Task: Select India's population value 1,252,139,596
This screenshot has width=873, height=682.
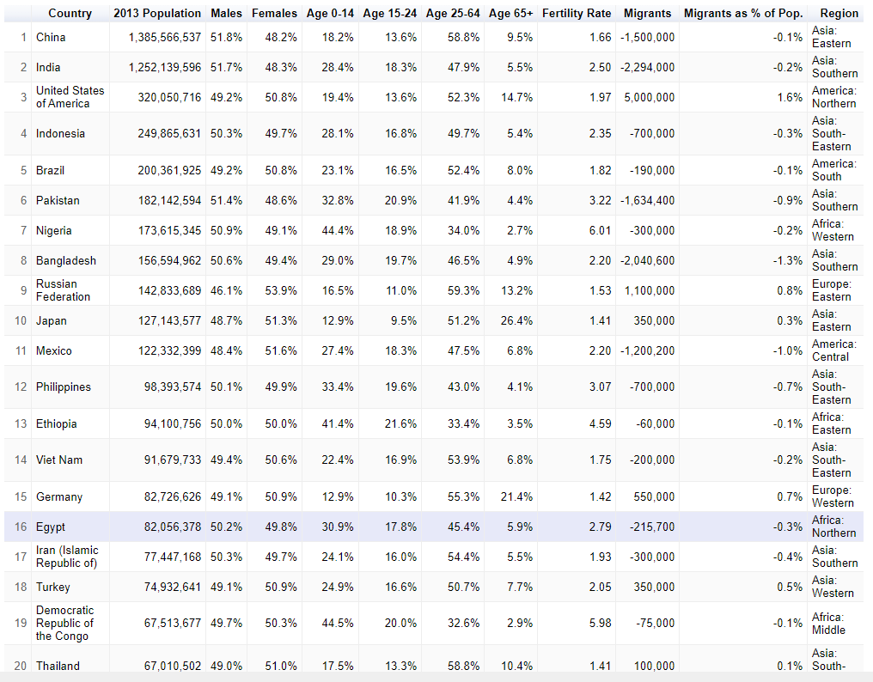Action: tap(165, 67)
